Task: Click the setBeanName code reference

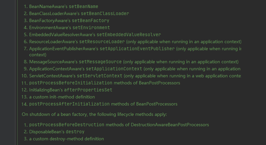Action: tap(83, 6)
